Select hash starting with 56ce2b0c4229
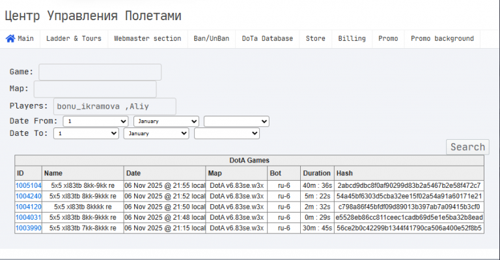The height and width of the screenshot is (260, 500). [x=409, y=228]
